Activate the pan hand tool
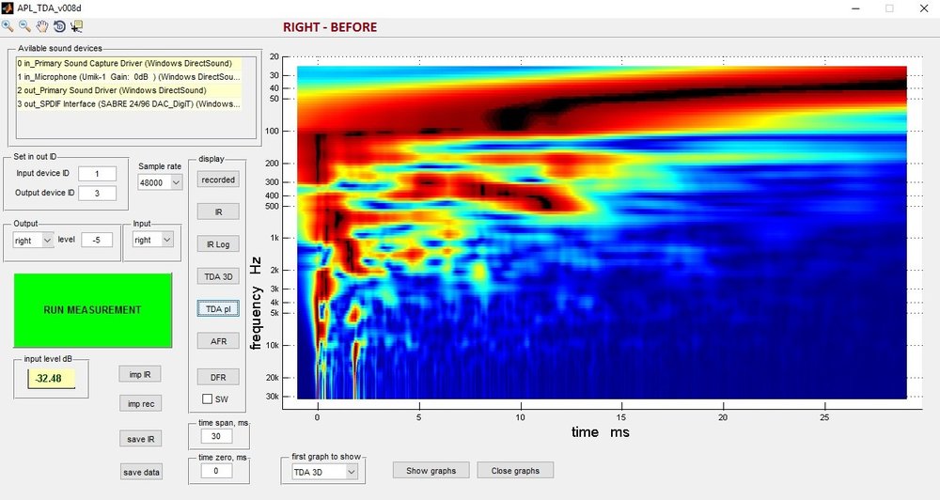The height and width of the screenshot is (500, 940). [42, 25]
